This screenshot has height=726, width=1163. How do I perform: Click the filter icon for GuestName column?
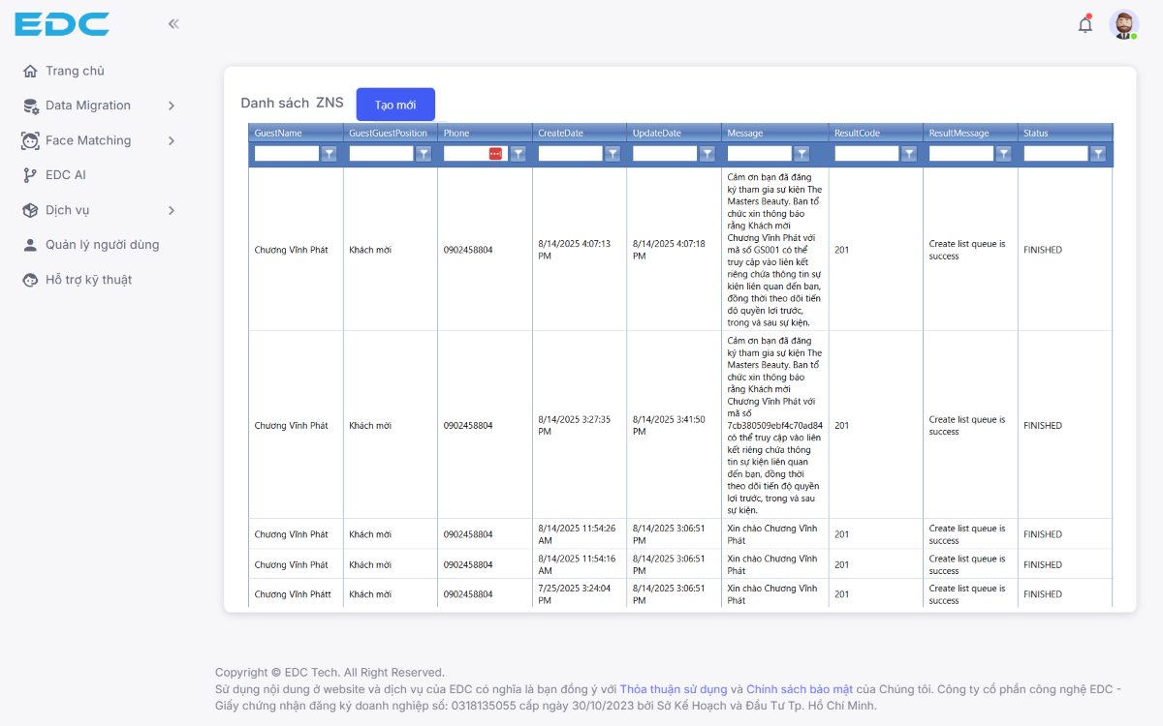tap(329, 153)
